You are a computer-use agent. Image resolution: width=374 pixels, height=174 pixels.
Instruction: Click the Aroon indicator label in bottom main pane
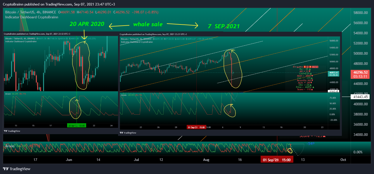pos(10,146)
